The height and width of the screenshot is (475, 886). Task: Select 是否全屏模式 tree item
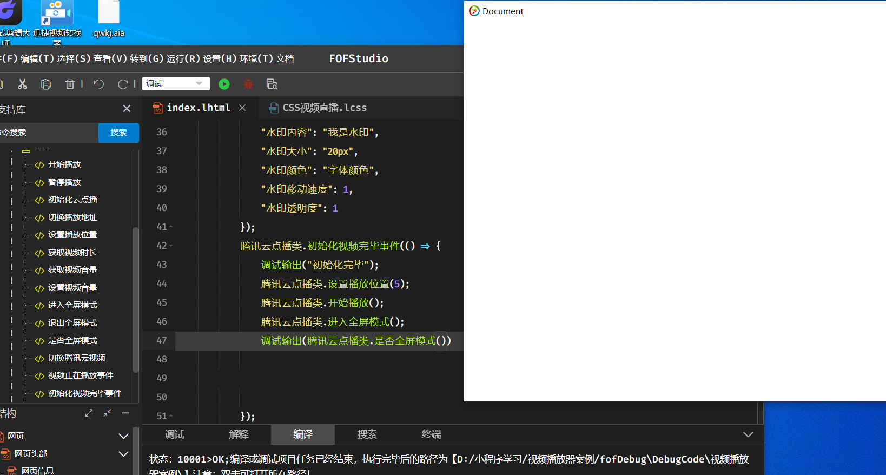(72, 340)
